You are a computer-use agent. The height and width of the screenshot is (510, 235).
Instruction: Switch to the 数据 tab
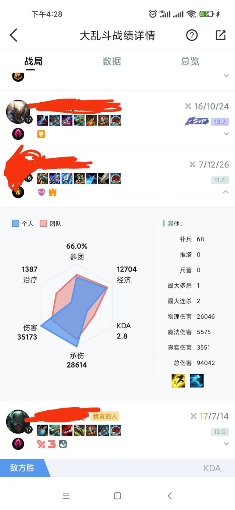[x=112, y=61]
